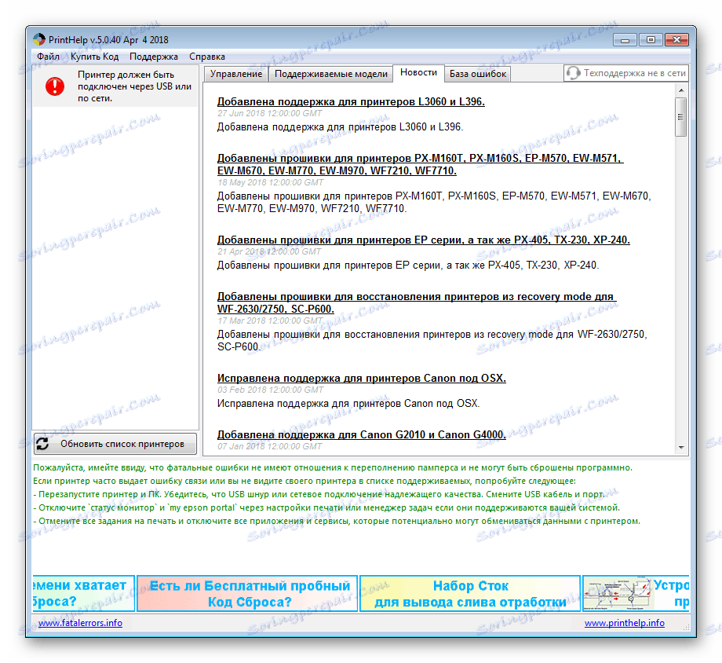Switch to the Управление tab
Viewport: 722px width, 663px height.
click(x=235, y=74)
